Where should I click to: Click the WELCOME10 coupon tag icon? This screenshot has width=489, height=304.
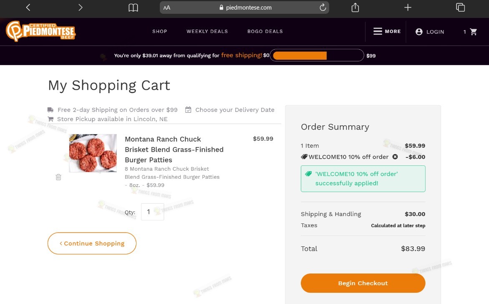coord(304,157)
